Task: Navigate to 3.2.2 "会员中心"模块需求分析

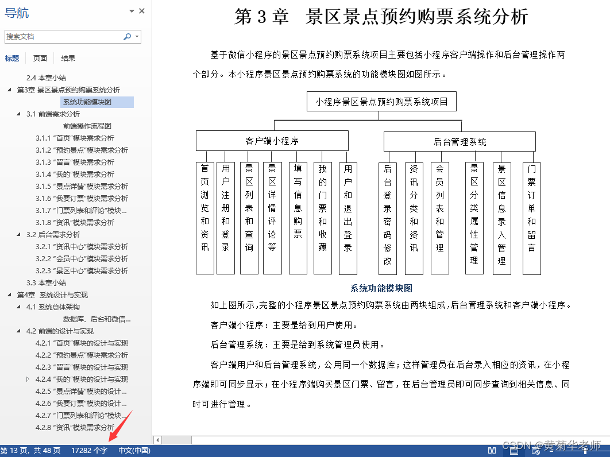Action: coord(82,259)
